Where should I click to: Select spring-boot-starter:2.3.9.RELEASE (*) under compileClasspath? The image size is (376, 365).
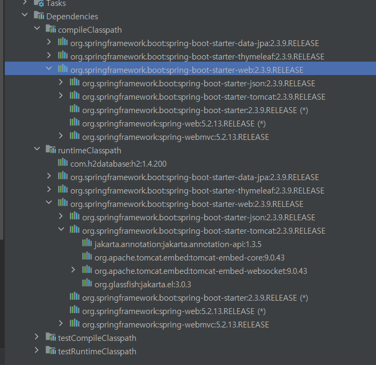195,110
